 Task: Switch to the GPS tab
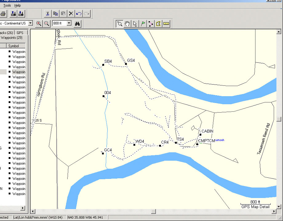[x=20, y=33]
